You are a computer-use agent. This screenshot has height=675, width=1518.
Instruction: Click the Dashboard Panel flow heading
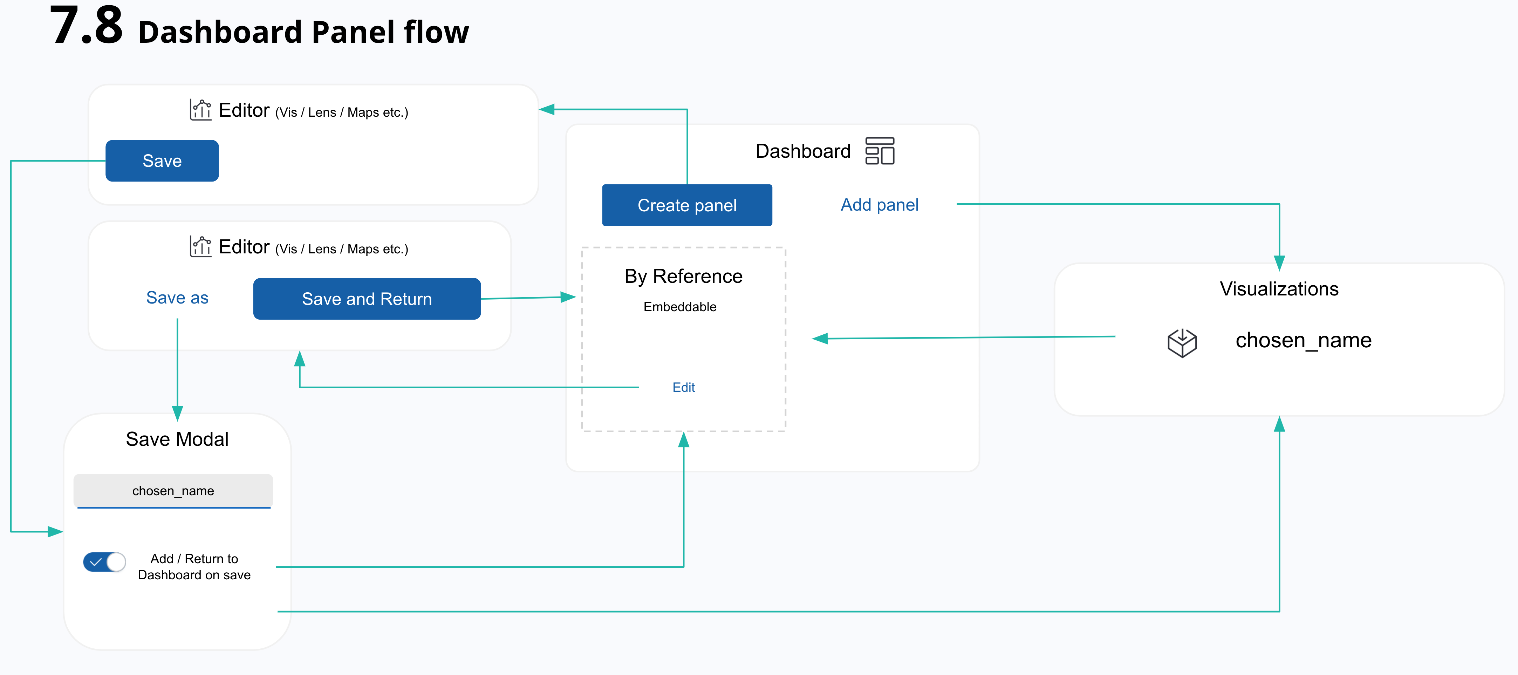[x=303, y=32]
